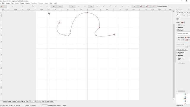Screen dimensions: 190x107
Task: Click the dark end node of the curve
Action: [114, 35]
